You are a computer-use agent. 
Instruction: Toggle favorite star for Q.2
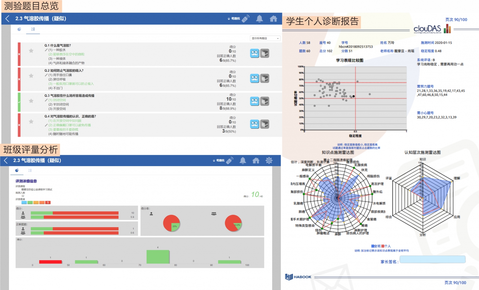tap(31, 76)
